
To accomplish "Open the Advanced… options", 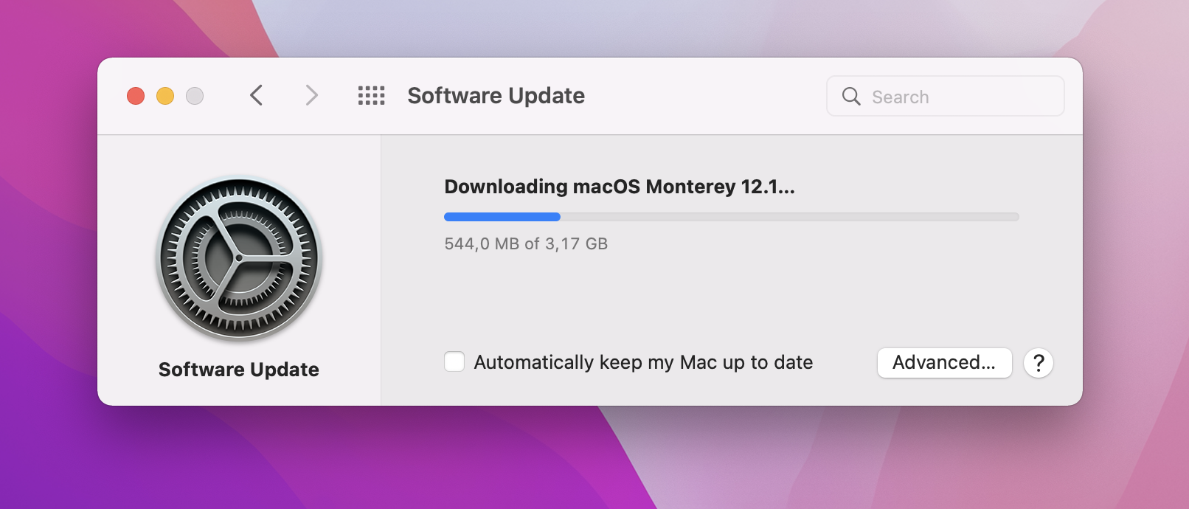I will click(944, 363).
